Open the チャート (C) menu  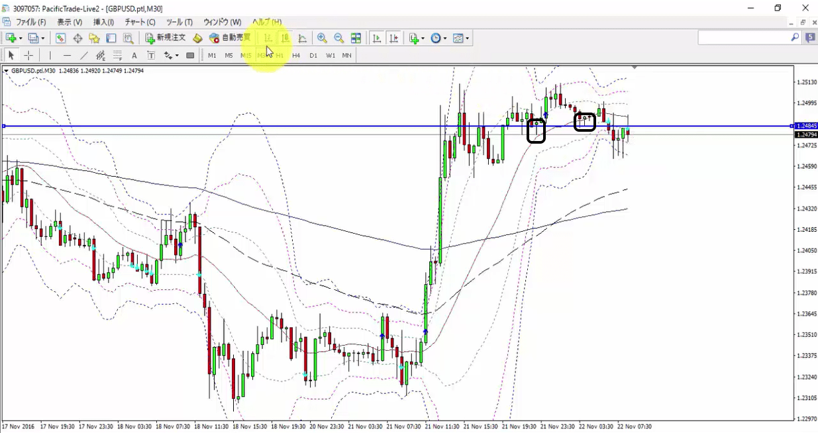pos(140,22)
